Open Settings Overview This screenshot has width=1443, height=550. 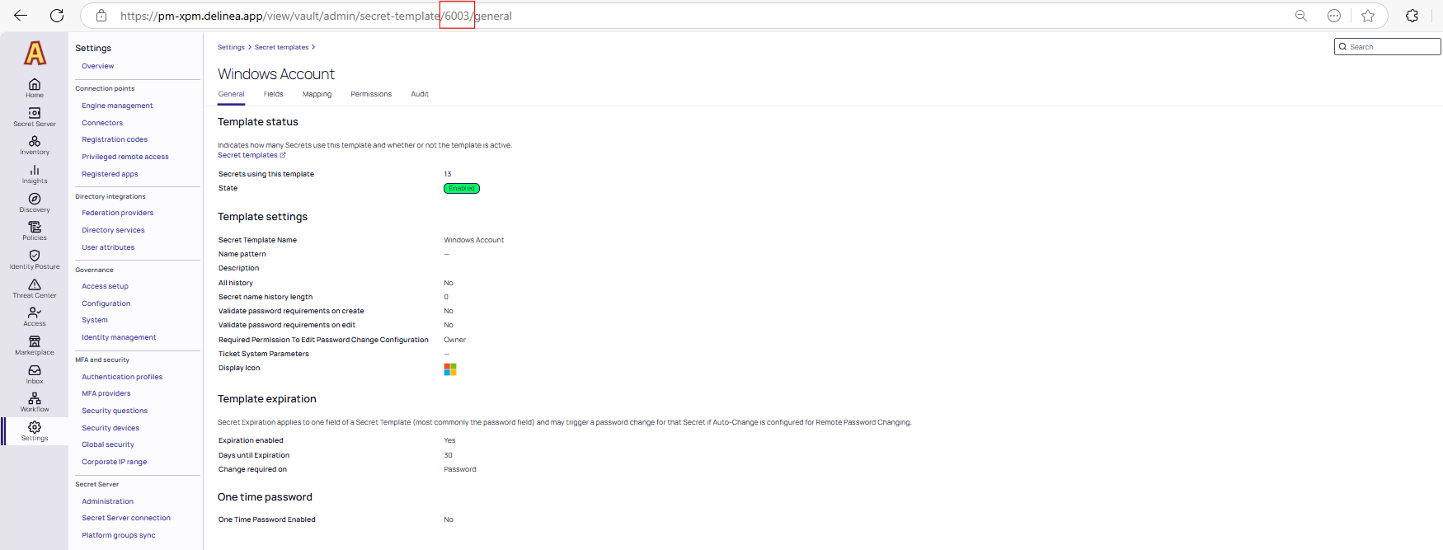tap(98, 66)
